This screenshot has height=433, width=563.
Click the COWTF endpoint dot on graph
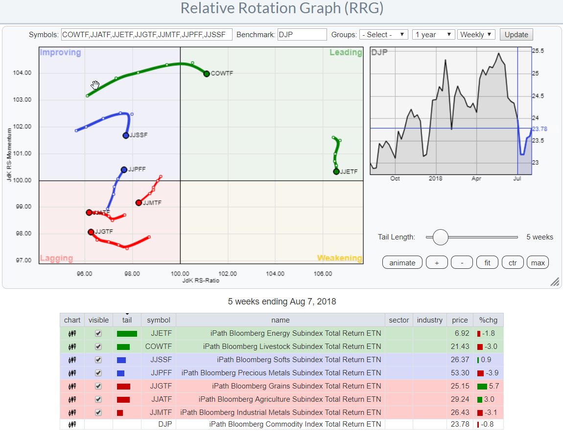[x=207, y=74]
